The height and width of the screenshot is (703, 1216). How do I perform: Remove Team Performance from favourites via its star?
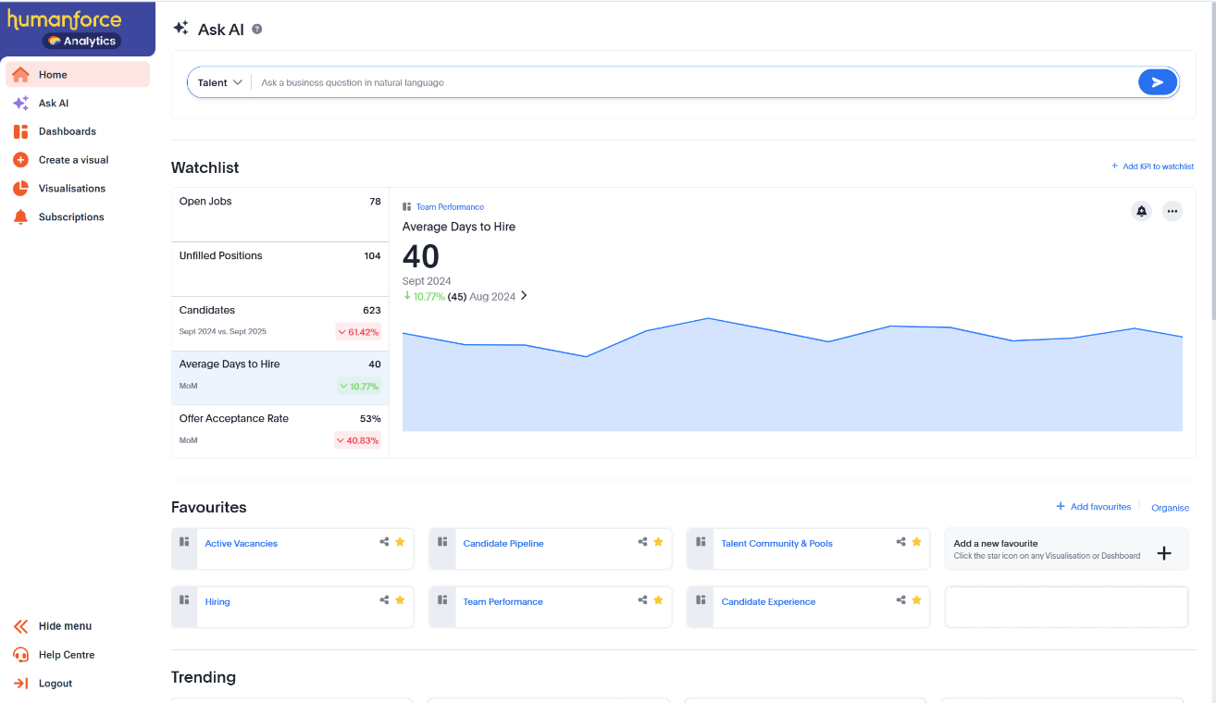tap(657, 600)
